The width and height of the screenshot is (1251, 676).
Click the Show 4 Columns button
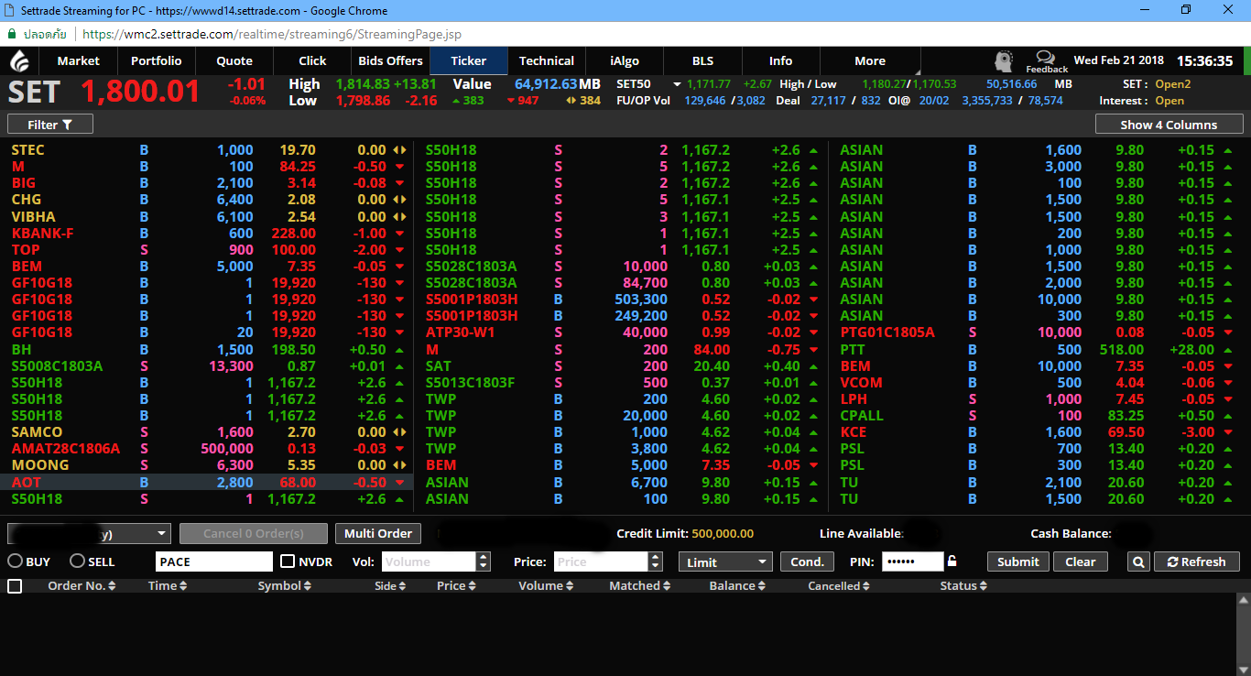coord(1169,125)
